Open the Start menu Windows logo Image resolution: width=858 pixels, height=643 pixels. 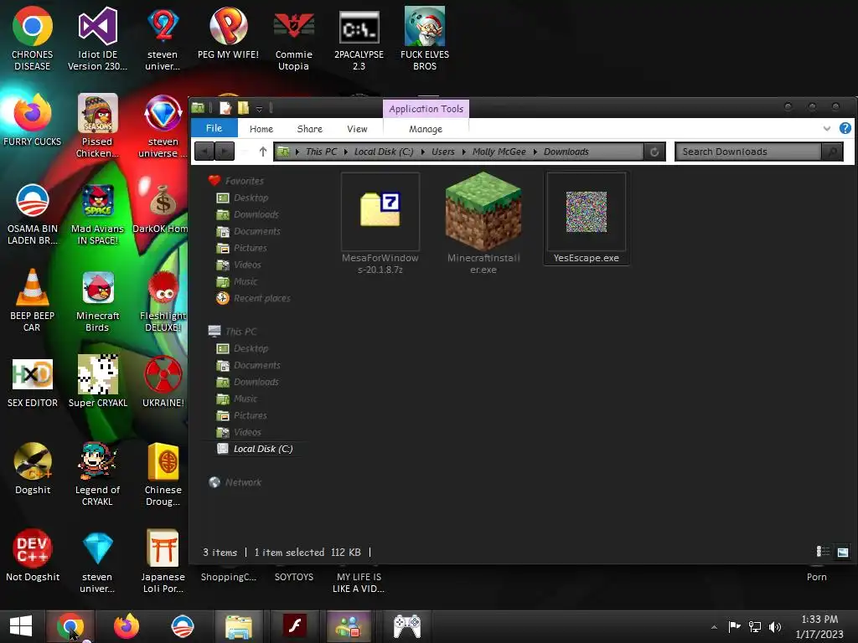tap(21, 626)
